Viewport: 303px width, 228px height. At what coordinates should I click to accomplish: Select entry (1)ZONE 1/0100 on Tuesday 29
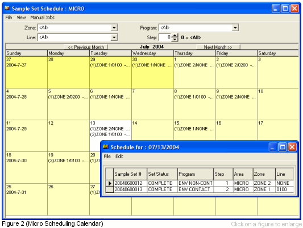tap(110, 65)
